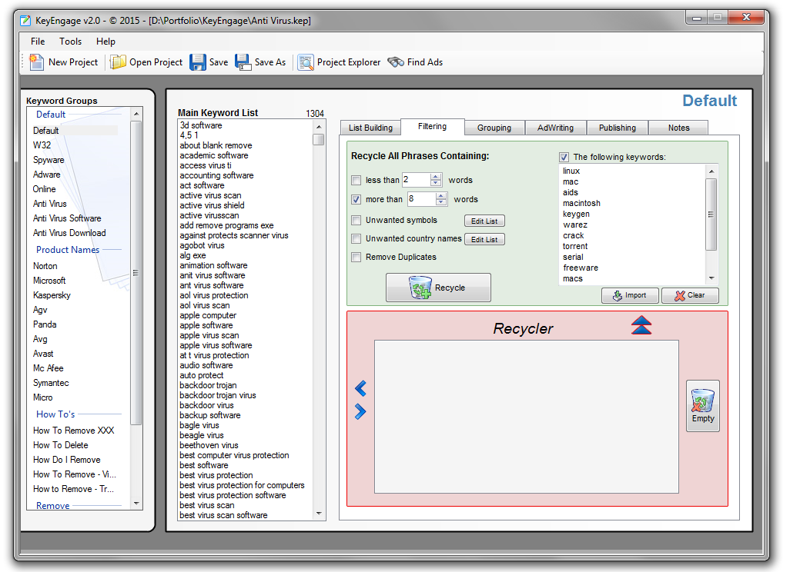Empty the Recycler bin
Screen dimensions: 800x572
click(702, 405)
